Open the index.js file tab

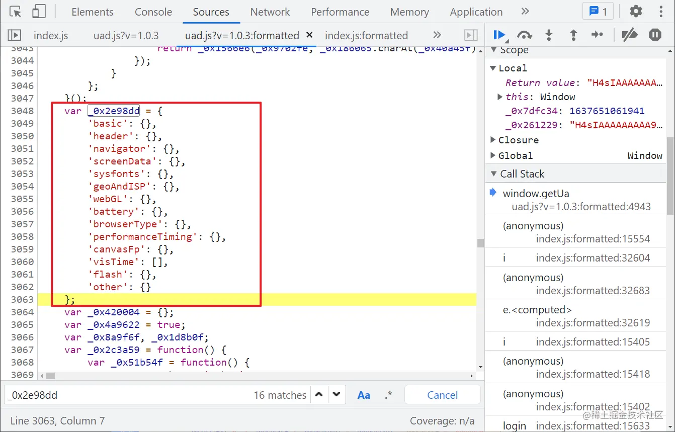click(x=51, y=36)
